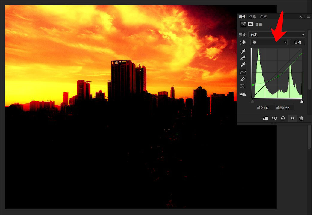Delete the curves adjustment with trash icon

(301, 119)
